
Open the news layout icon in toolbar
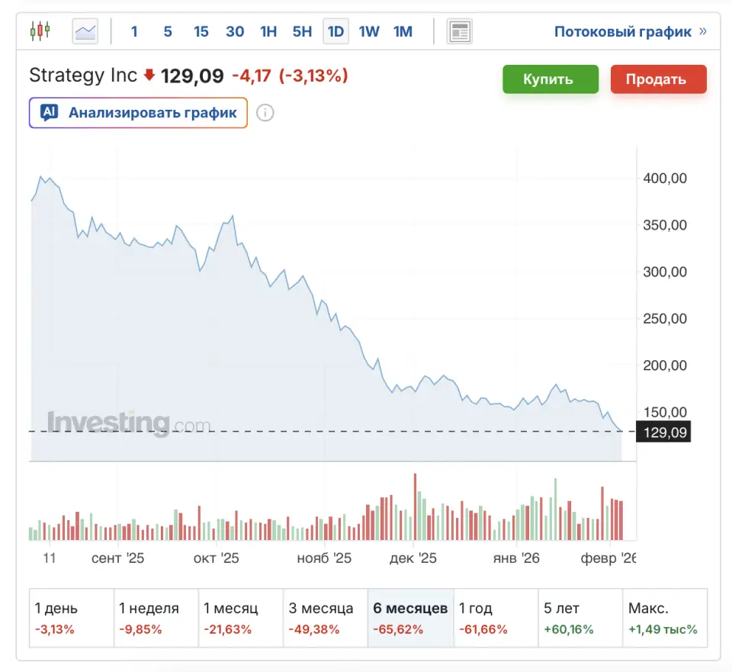[x=460, y=31]
